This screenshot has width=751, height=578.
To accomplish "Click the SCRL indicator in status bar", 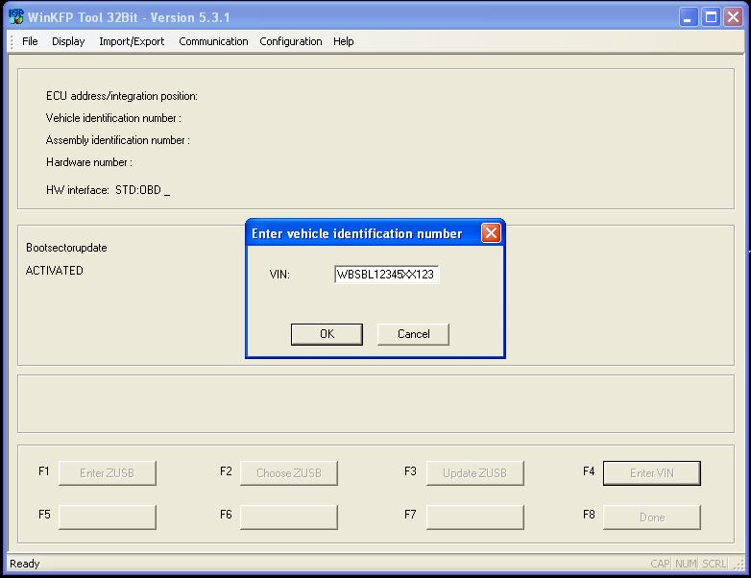I will pyautogui.click(x=715, y=564).
